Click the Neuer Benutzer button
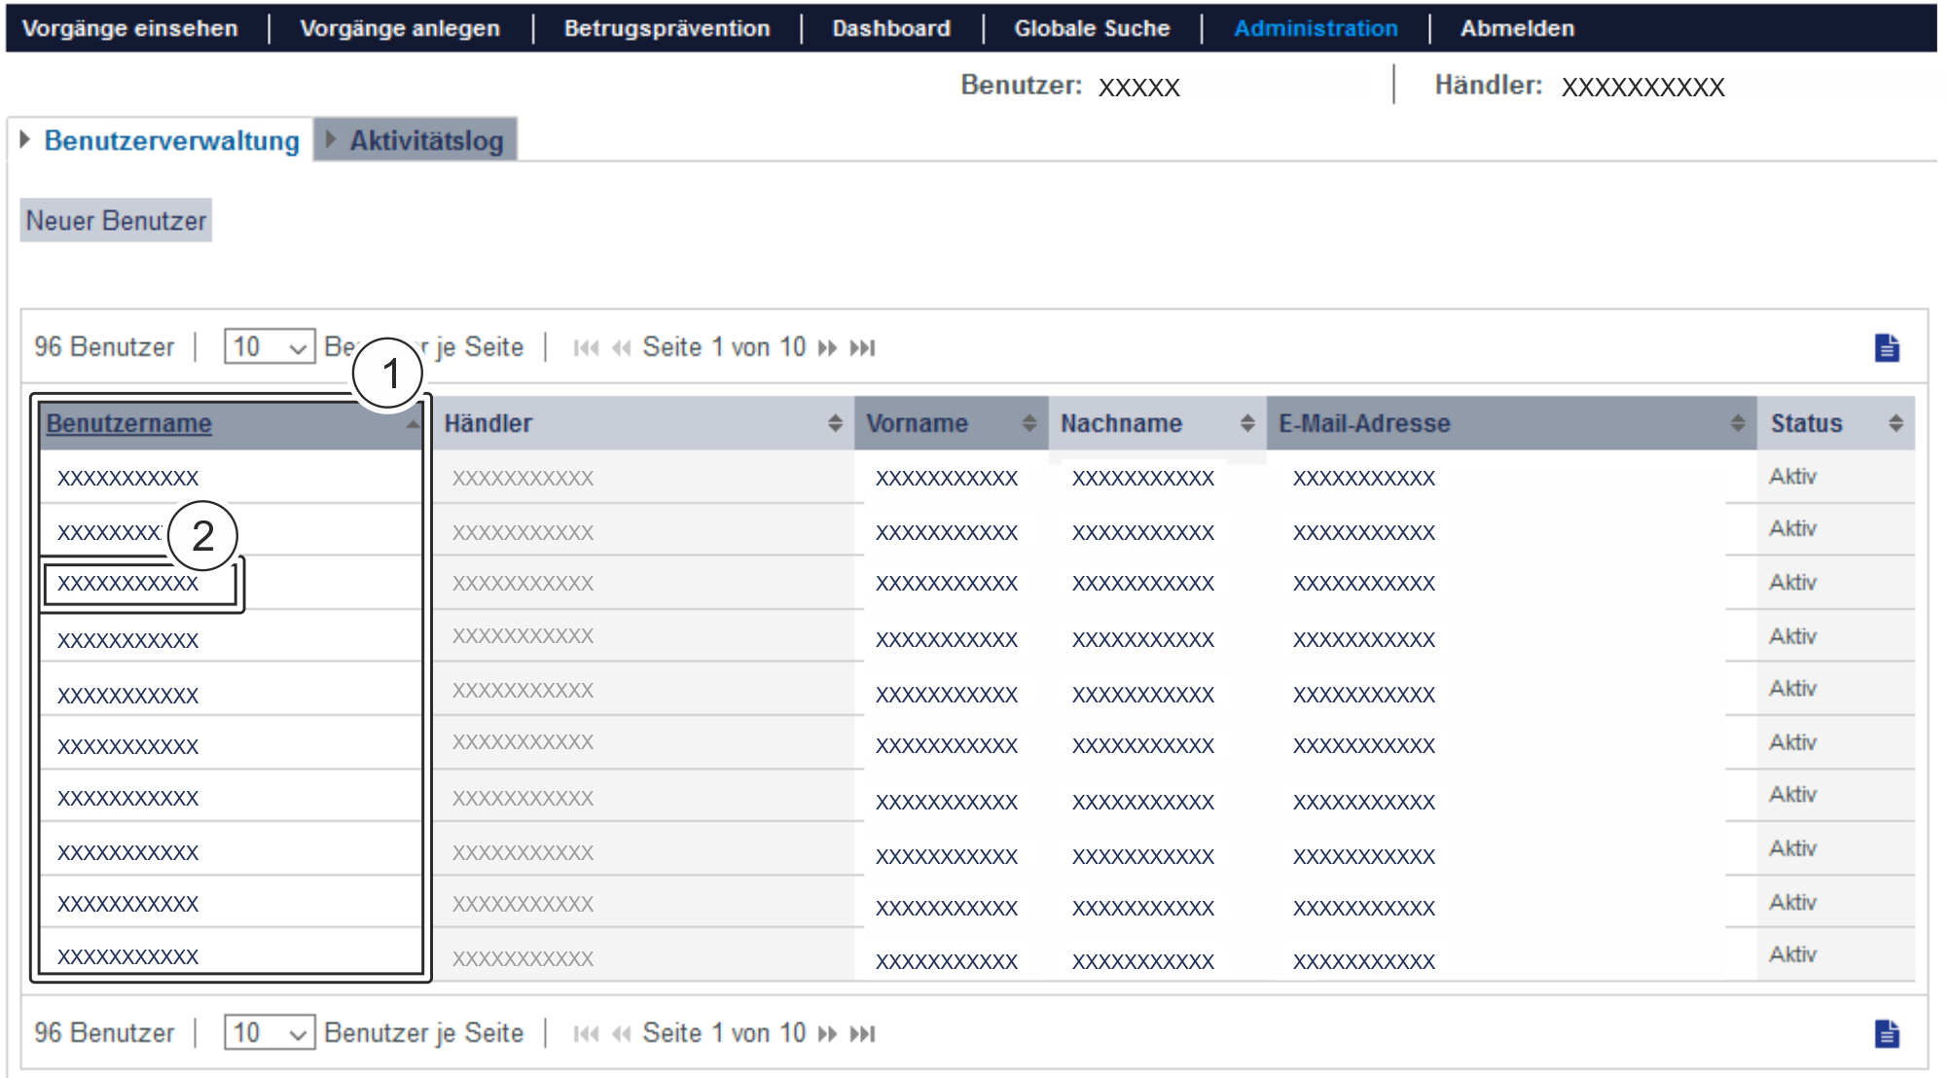Image resolution: width=1948 pixels, height=1078 pixels. click(x=116, y=221)
